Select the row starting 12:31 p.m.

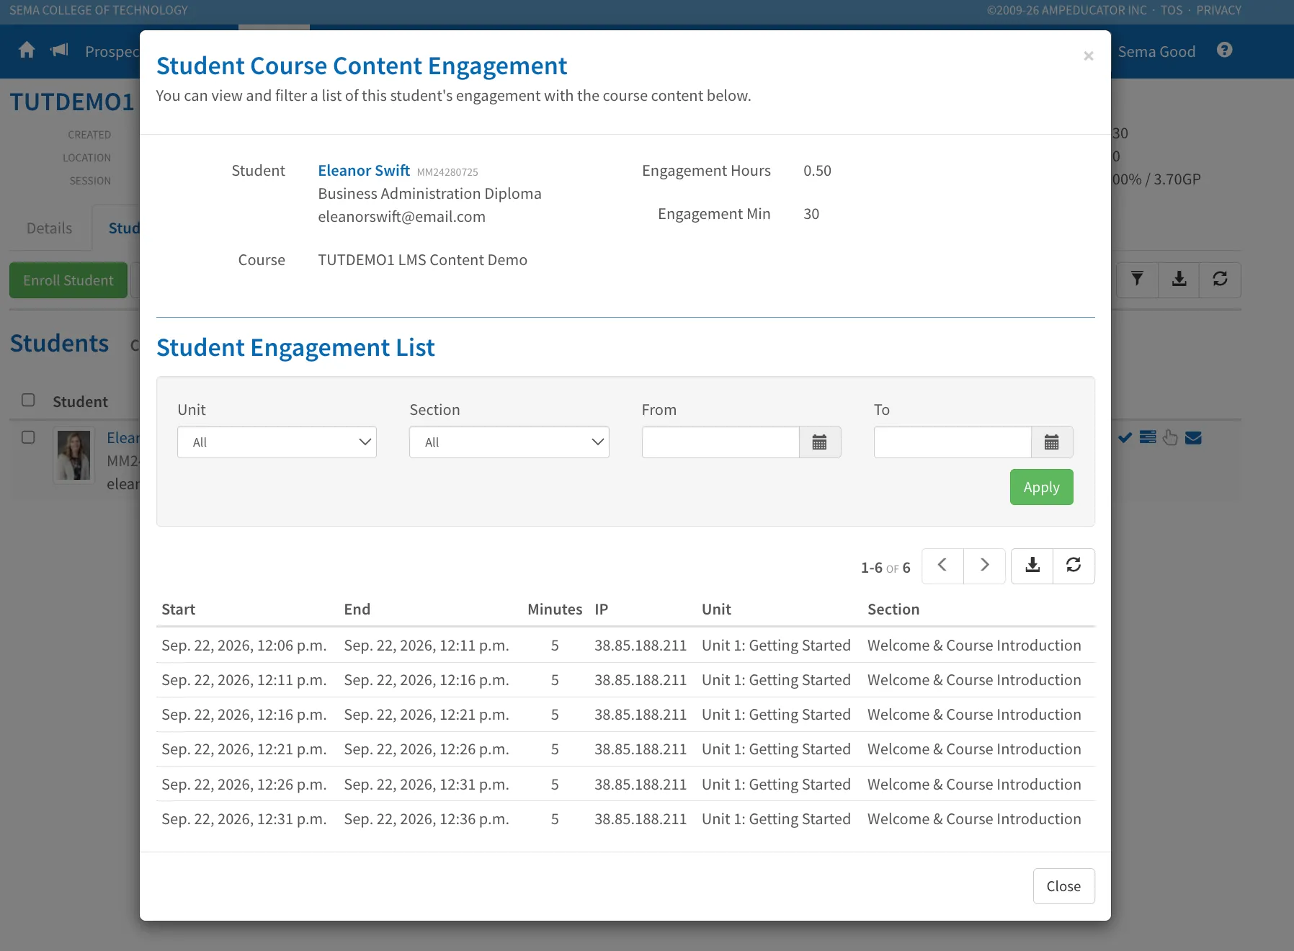(625, 819)
